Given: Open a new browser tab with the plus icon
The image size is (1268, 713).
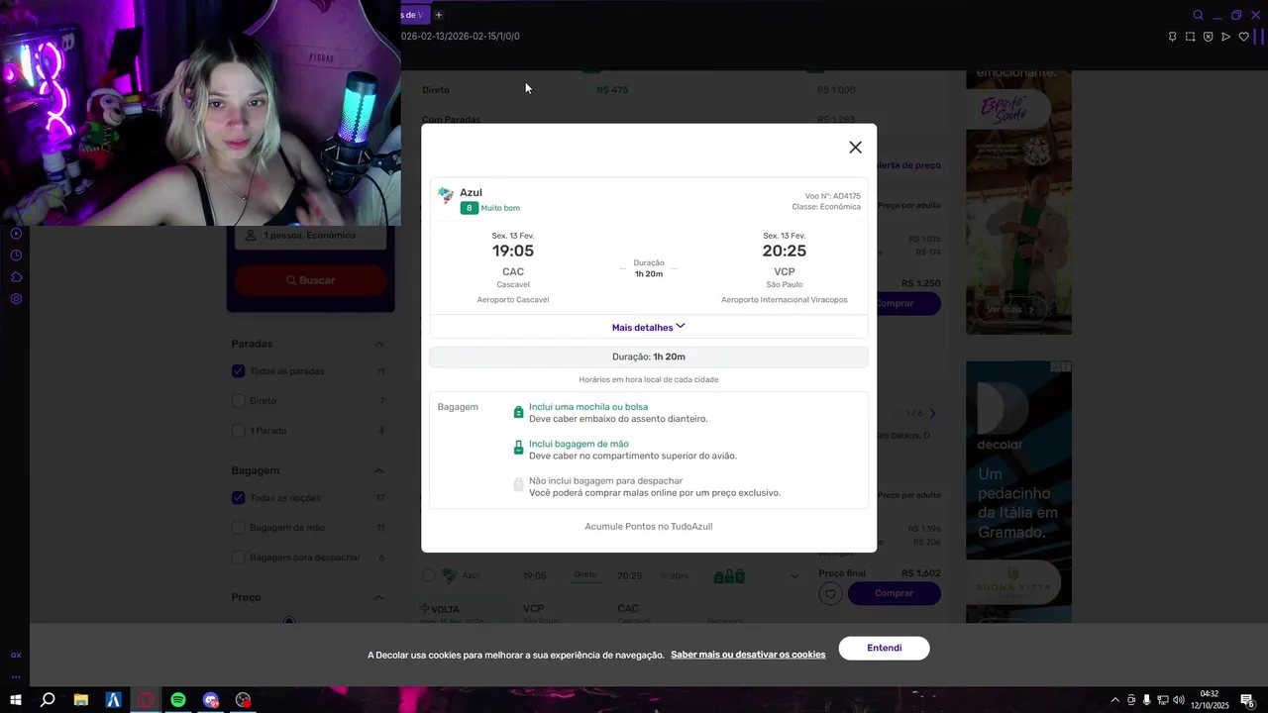Looking at the screenshot, I should 438,15.
